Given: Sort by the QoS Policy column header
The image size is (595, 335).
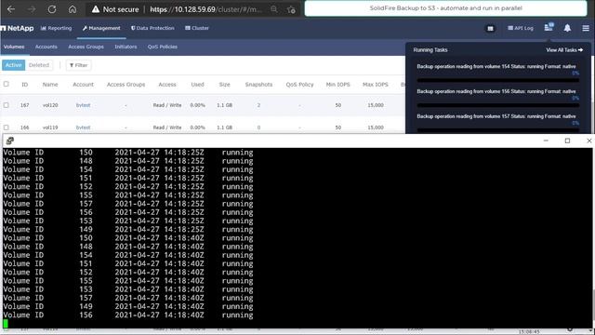Looking at the screenshot, I should [x=299, y=85].
